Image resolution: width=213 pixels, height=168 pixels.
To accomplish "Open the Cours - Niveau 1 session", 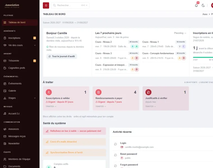I will click(x=164, y=44).
